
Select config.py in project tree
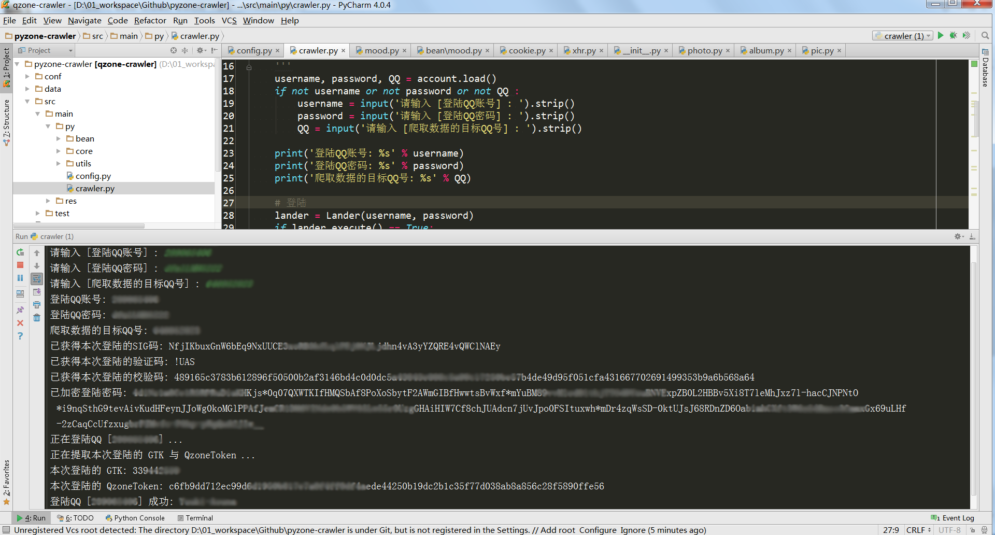93,176
